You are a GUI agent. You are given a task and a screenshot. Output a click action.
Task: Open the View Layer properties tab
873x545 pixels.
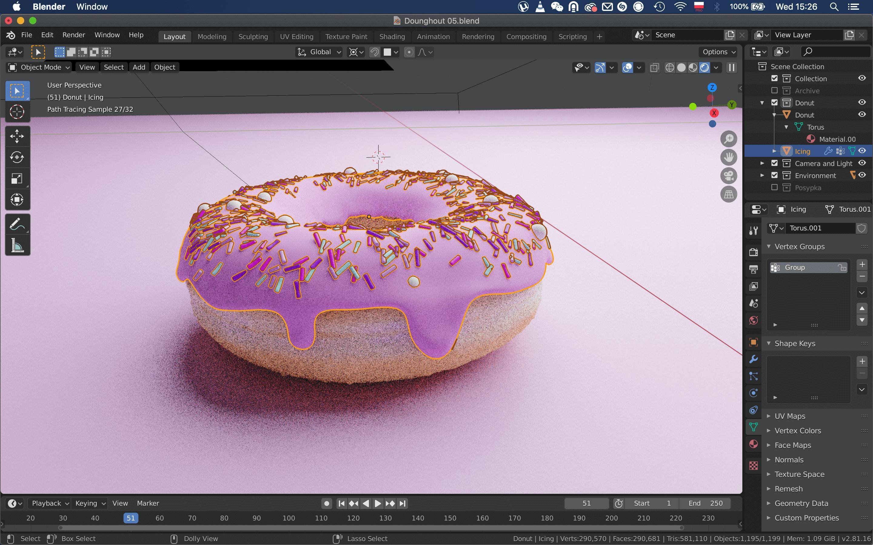coord(753,286)
